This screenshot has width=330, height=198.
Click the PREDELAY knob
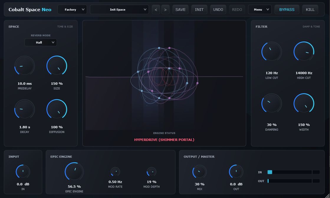tap(24, 66)
